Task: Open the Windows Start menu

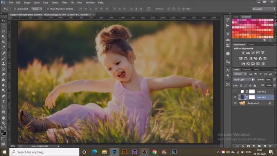Action: click(x=4, y=152)
